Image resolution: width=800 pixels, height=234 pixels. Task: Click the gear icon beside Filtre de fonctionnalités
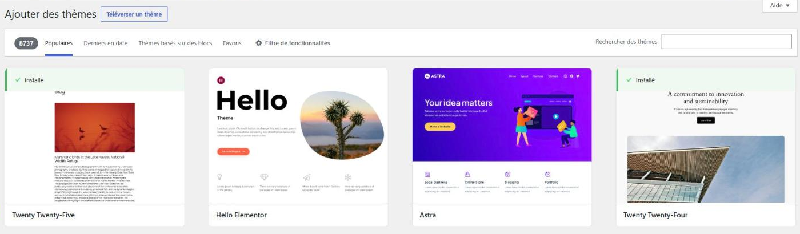click(x=259, y=43)
